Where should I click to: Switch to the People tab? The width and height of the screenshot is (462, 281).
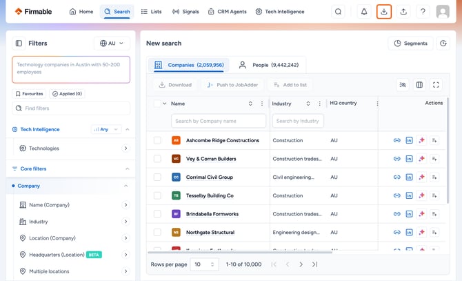pyautogui.click(x=269, y=65)
